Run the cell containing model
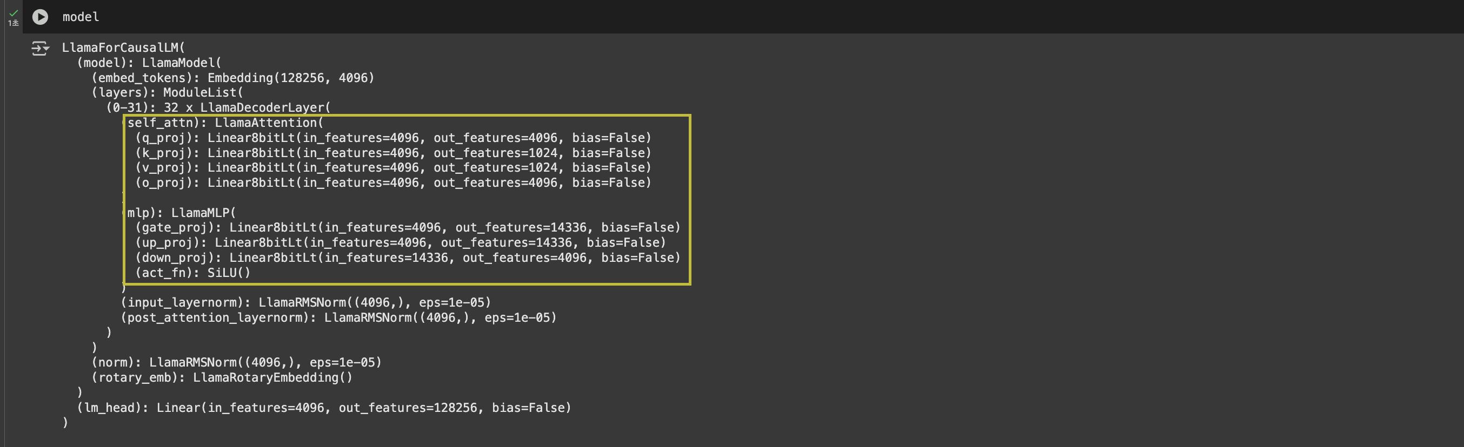 [x=40, y=17]
